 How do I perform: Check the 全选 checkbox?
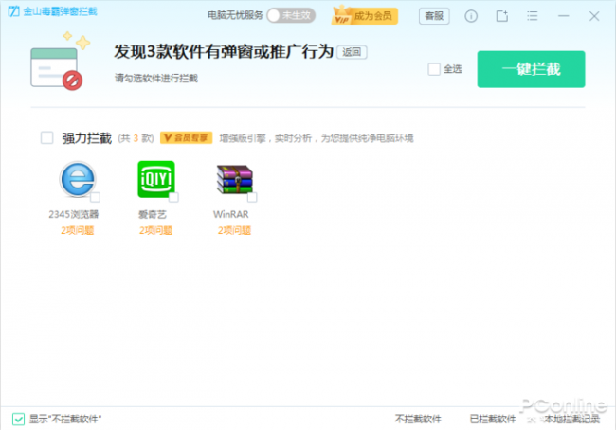pyautogui.click(x=434, y=69)
